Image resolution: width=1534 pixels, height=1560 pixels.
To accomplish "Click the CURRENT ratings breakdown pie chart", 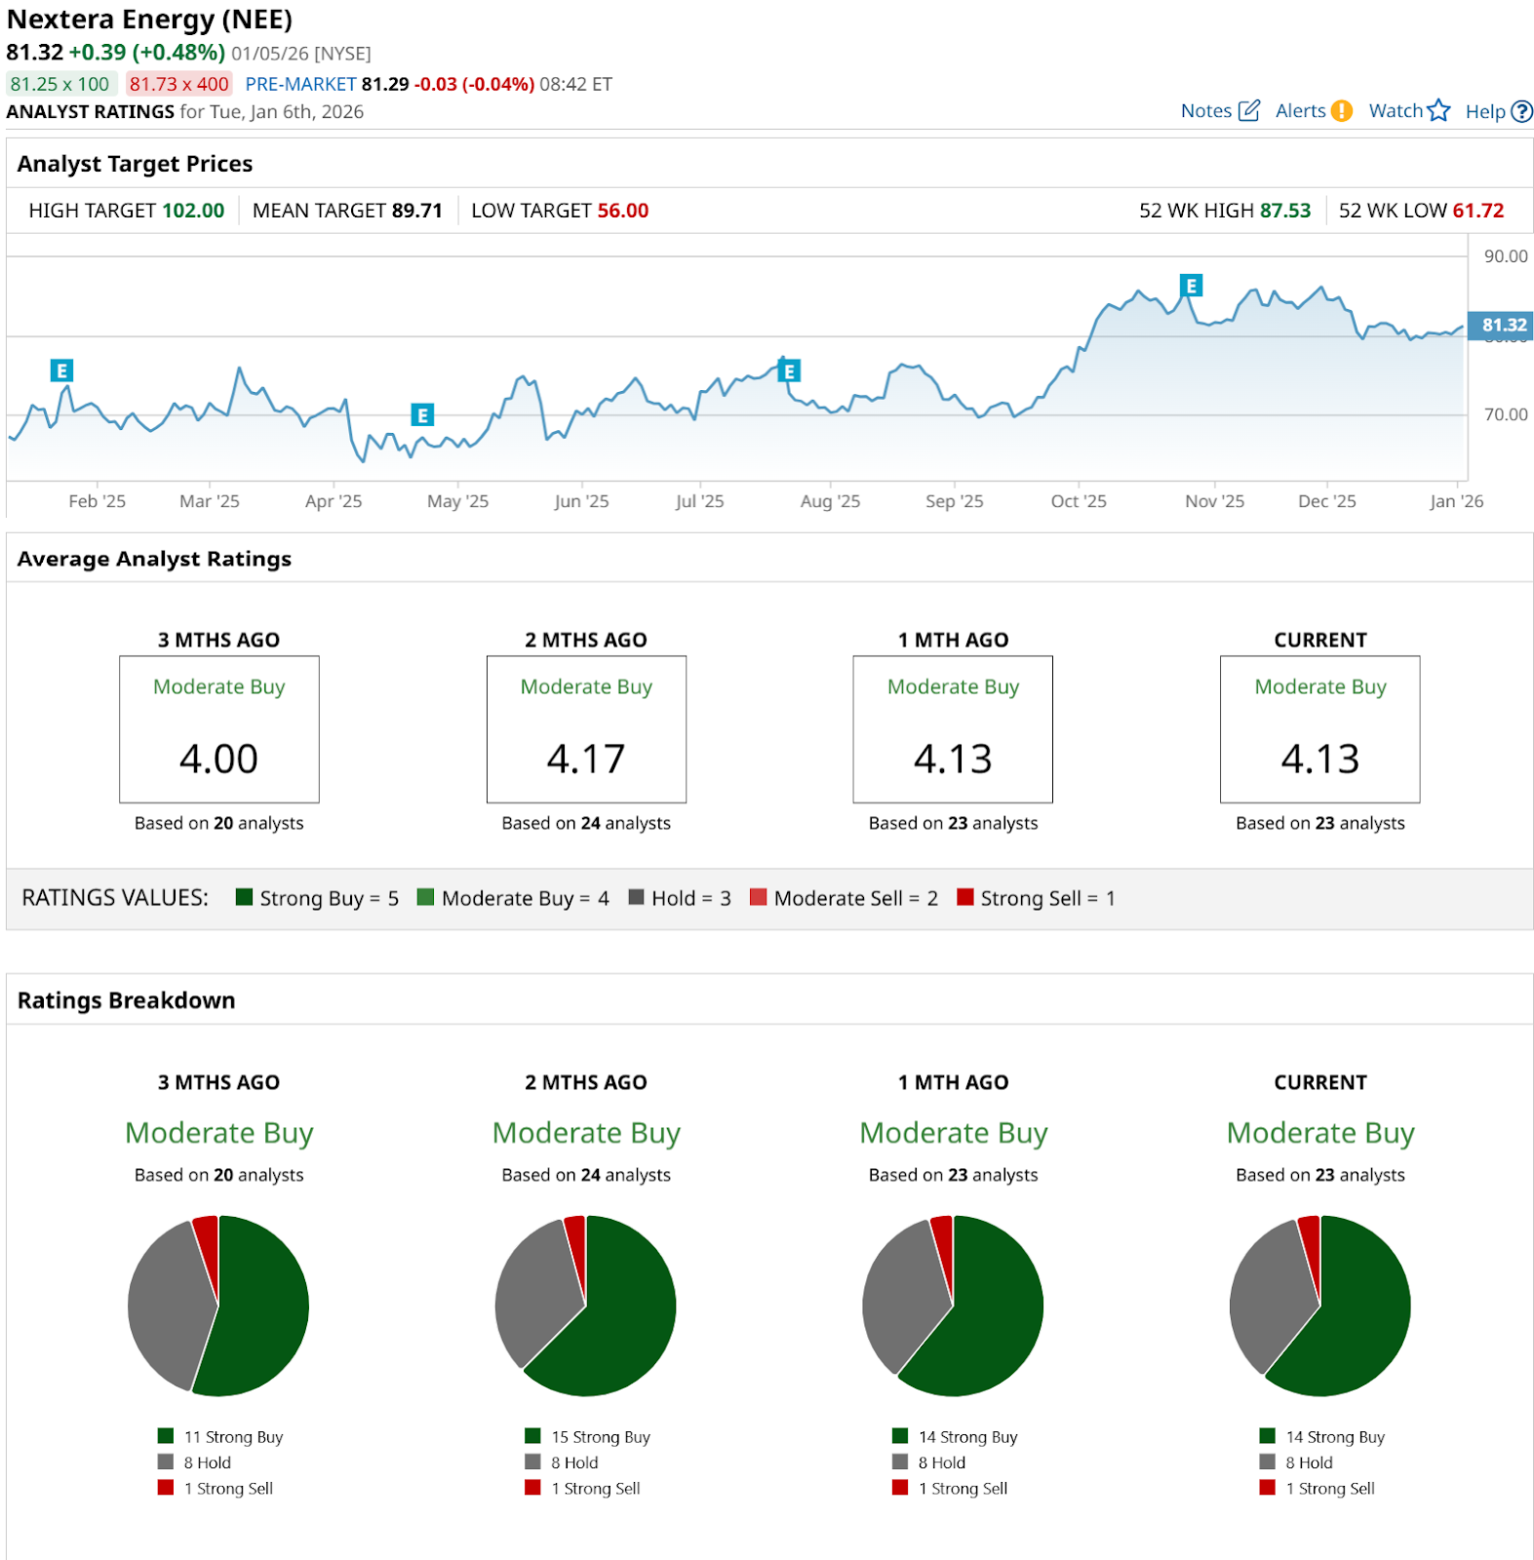I will coord(1319,1306).
